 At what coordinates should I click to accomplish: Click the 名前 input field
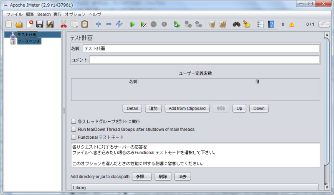point(201,48)
